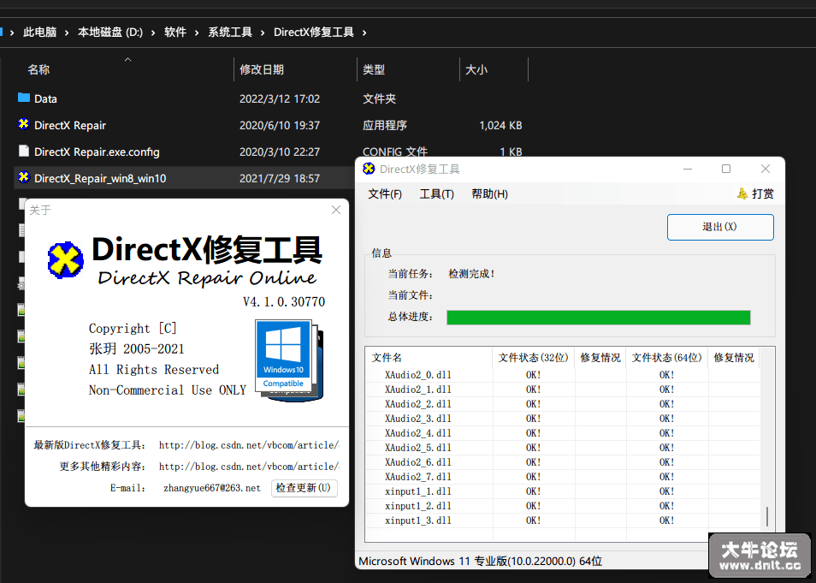The height and width of the screenshot is (583, 816).
Task: Open the 更多其他精彩内容 blog link
Action: [x=249, y=467]
